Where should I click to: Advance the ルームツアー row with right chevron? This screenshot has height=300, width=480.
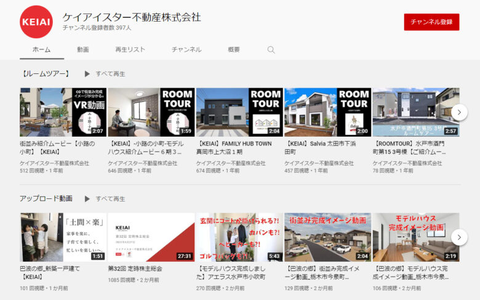coord(459,112)
